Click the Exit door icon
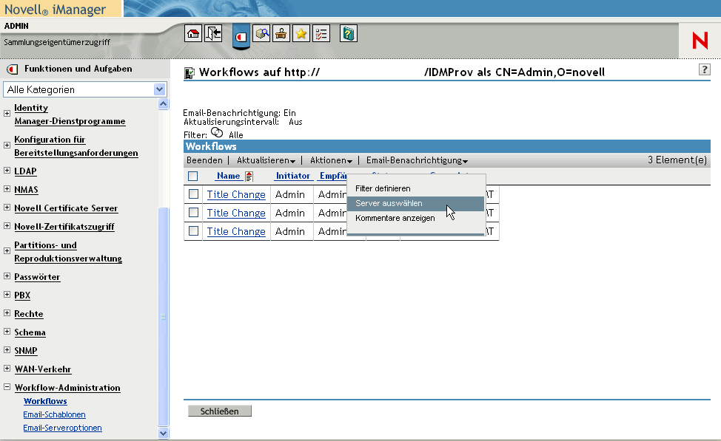721x441 pixels. click(213, 33)
